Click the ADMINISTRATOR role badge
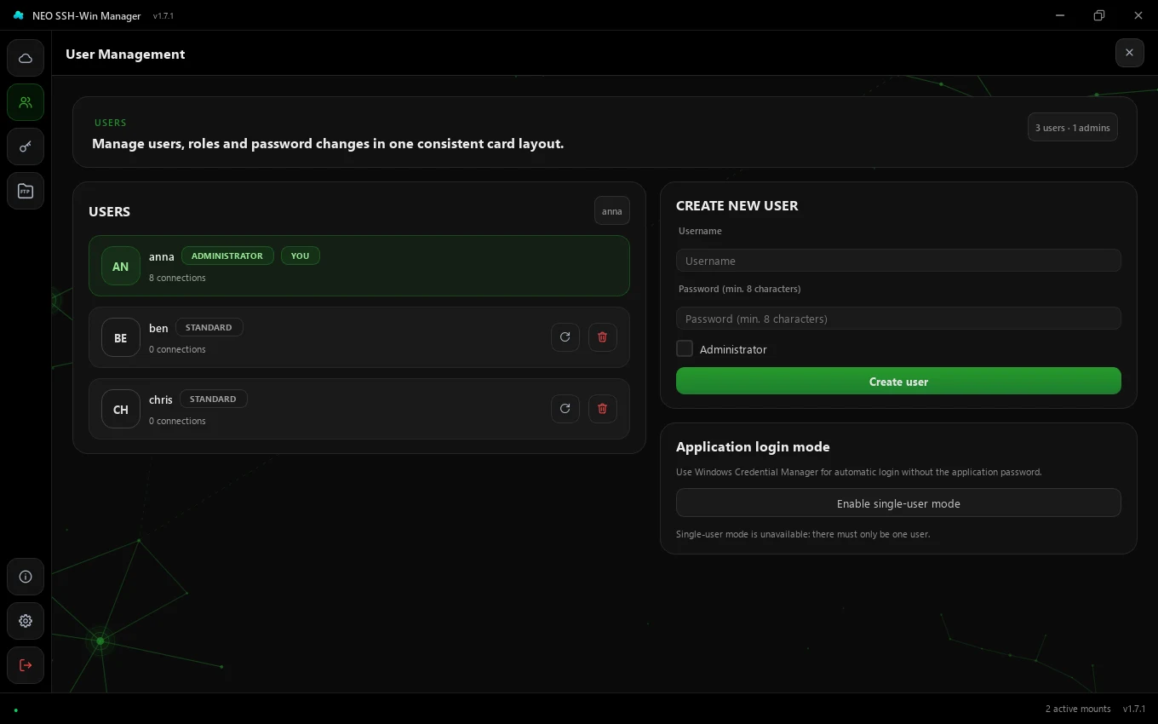Viewport: 1158px width, 724px height. [227, 256]
